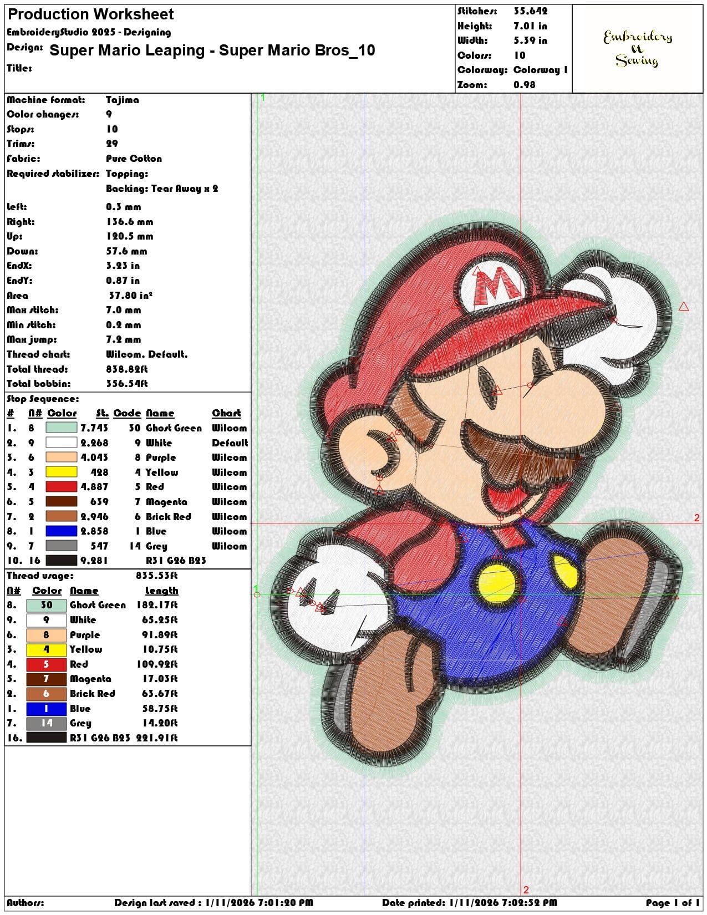The image size is (707, 915).
Task: Select the design name 'Super Mario Leaping - Super Mario Bros_10'
Action: coord(212,50)
